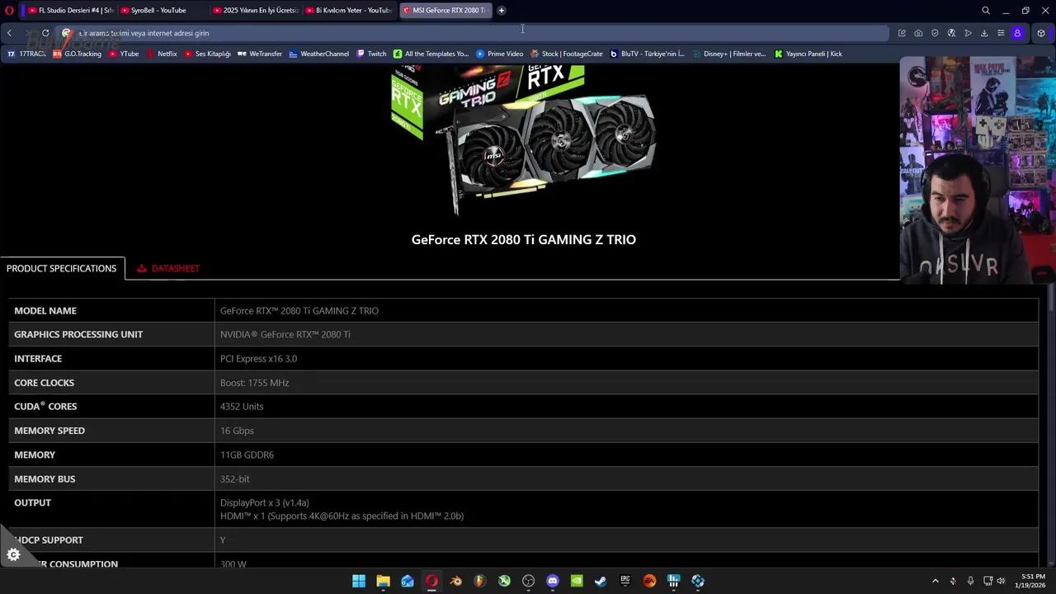The height and width of the screenshot is (594, 1056).
Task: Open Yayıncı Paneli | Kick bookmark
Action: (808, 54)
